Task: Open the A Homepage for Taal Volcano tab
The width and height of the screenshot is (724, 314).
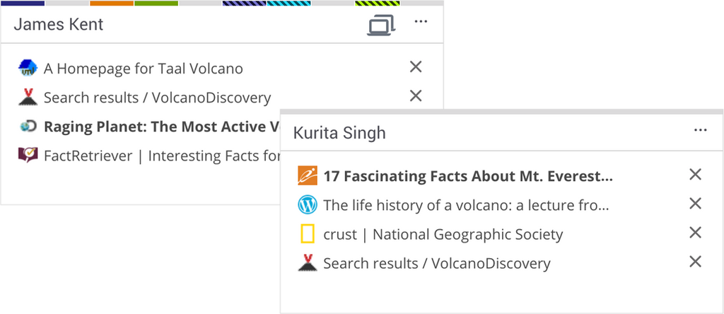Action: 143,69
